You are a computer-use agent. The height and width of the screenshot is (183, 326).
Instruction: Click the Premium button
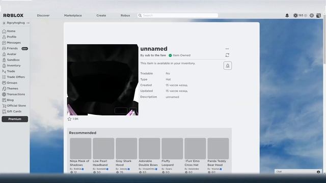point(15,119)
